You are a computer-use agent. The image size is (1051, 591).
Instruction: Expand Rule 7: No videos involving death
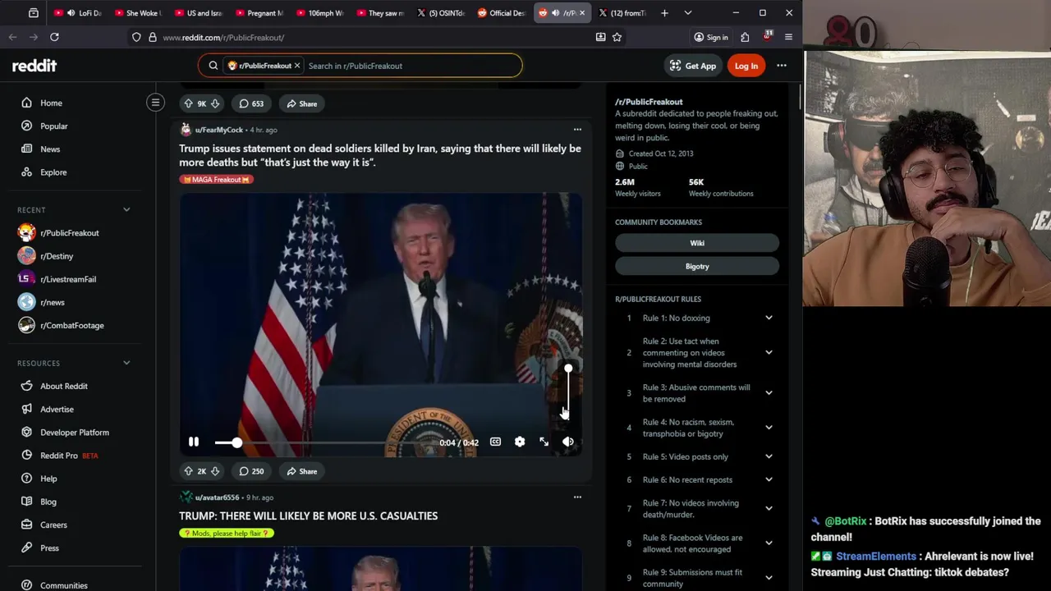click(x=769, y=508)
